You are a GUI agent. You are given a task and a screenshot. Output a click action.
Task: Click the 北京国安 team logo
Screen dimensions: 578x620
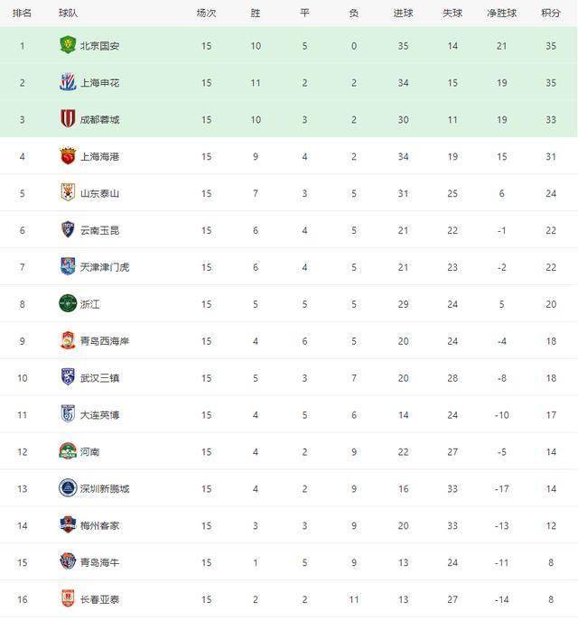(67, 45)
